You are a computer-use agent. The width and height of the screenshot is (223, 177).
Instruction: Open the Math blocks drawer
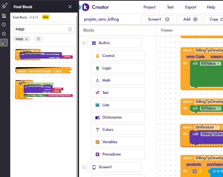point(118,80)
